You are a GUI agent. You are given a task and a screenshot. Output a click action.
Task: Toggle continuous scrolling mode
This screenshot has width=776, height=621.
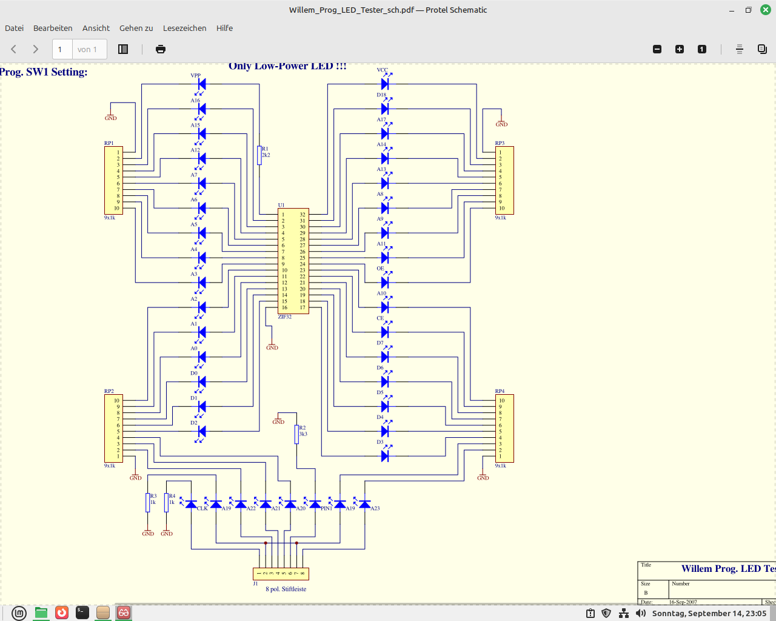coord(740,49)
